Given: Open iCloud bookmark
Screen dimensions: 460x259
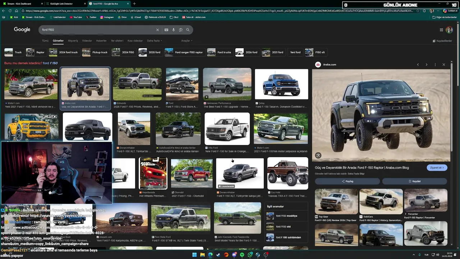Looking at the screenshot, I should (x=135, y=17).
